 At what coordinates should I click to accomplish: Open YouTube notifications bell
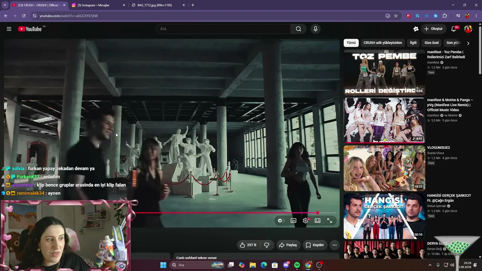click(x=454, y=29)
